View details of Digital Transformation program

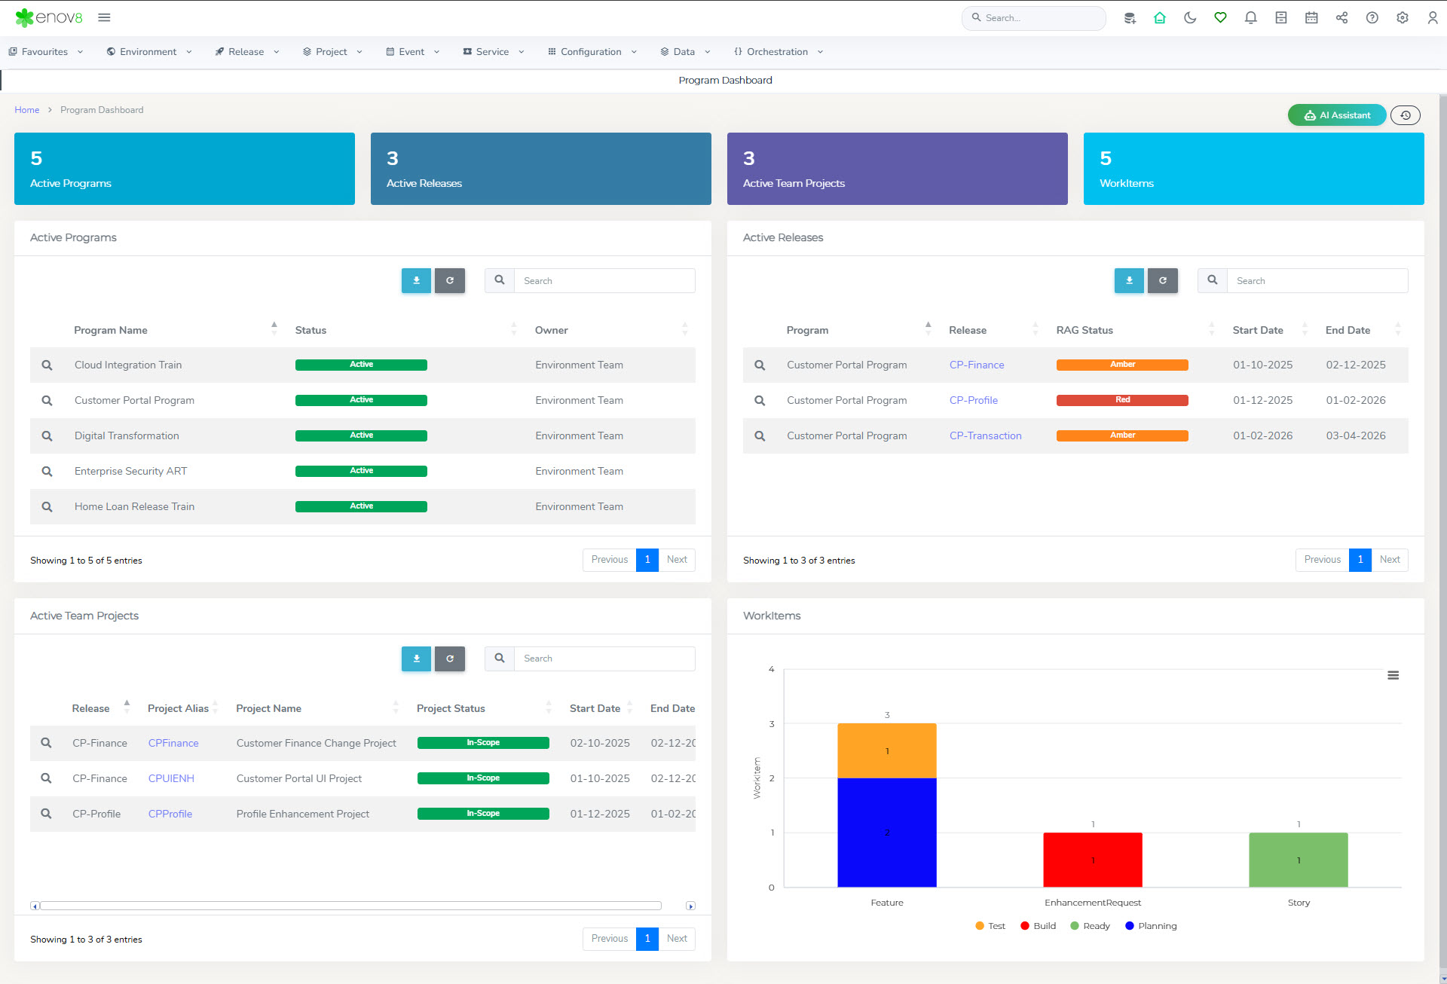(47, 435)
